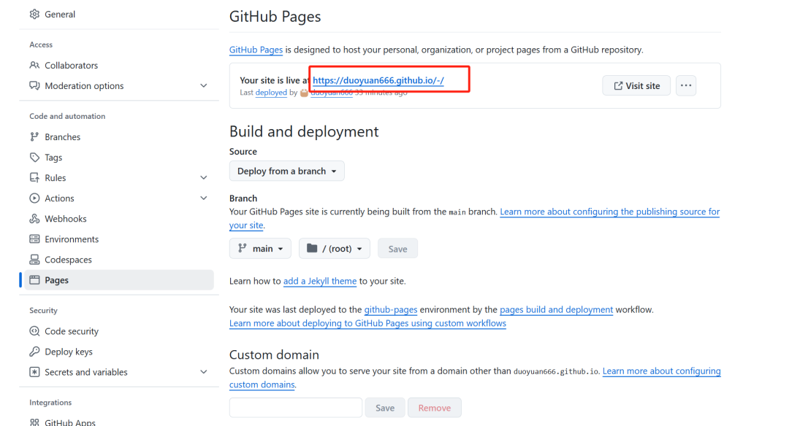
Task: Open the github-pages environment link
Action: tap(390, 309)
